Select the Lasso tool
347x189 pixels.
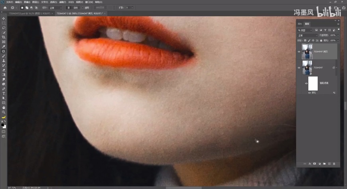4,28
